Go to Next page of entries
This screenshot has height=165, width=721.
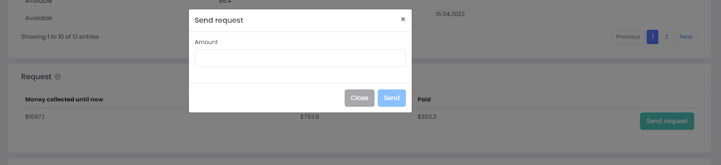click(686, 37)
